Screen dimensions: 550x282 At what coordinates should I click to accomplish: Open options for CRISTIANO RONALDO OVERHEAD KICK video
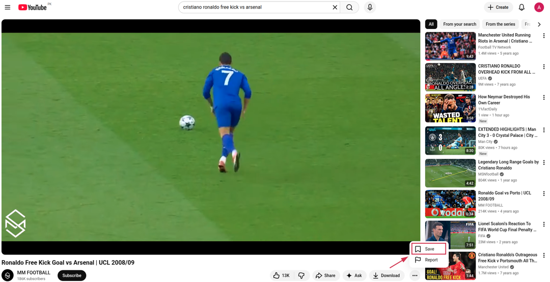pos(544,67)
